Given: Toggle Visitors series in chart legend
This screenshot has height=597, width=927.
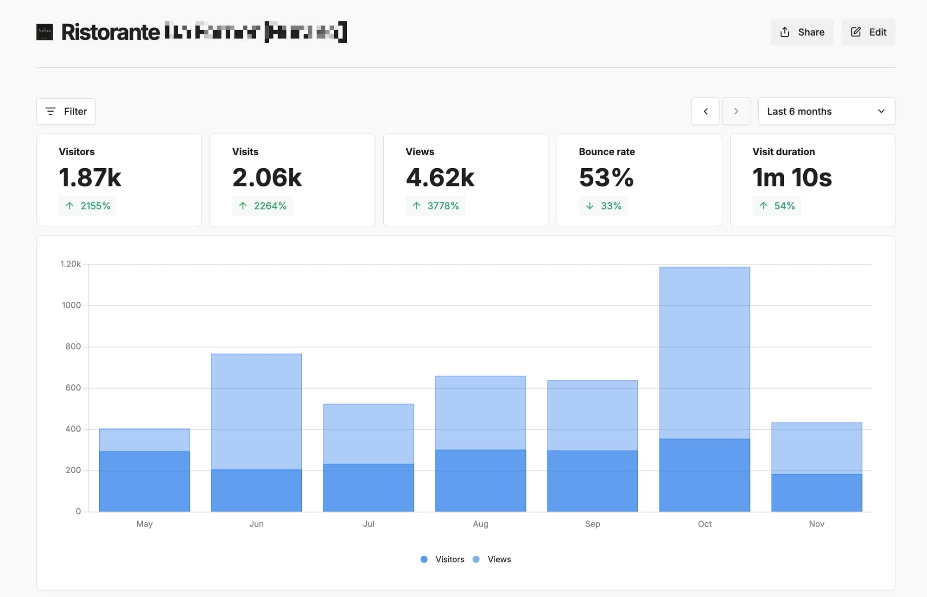Looking at the screenshot, I should [449, 559].
